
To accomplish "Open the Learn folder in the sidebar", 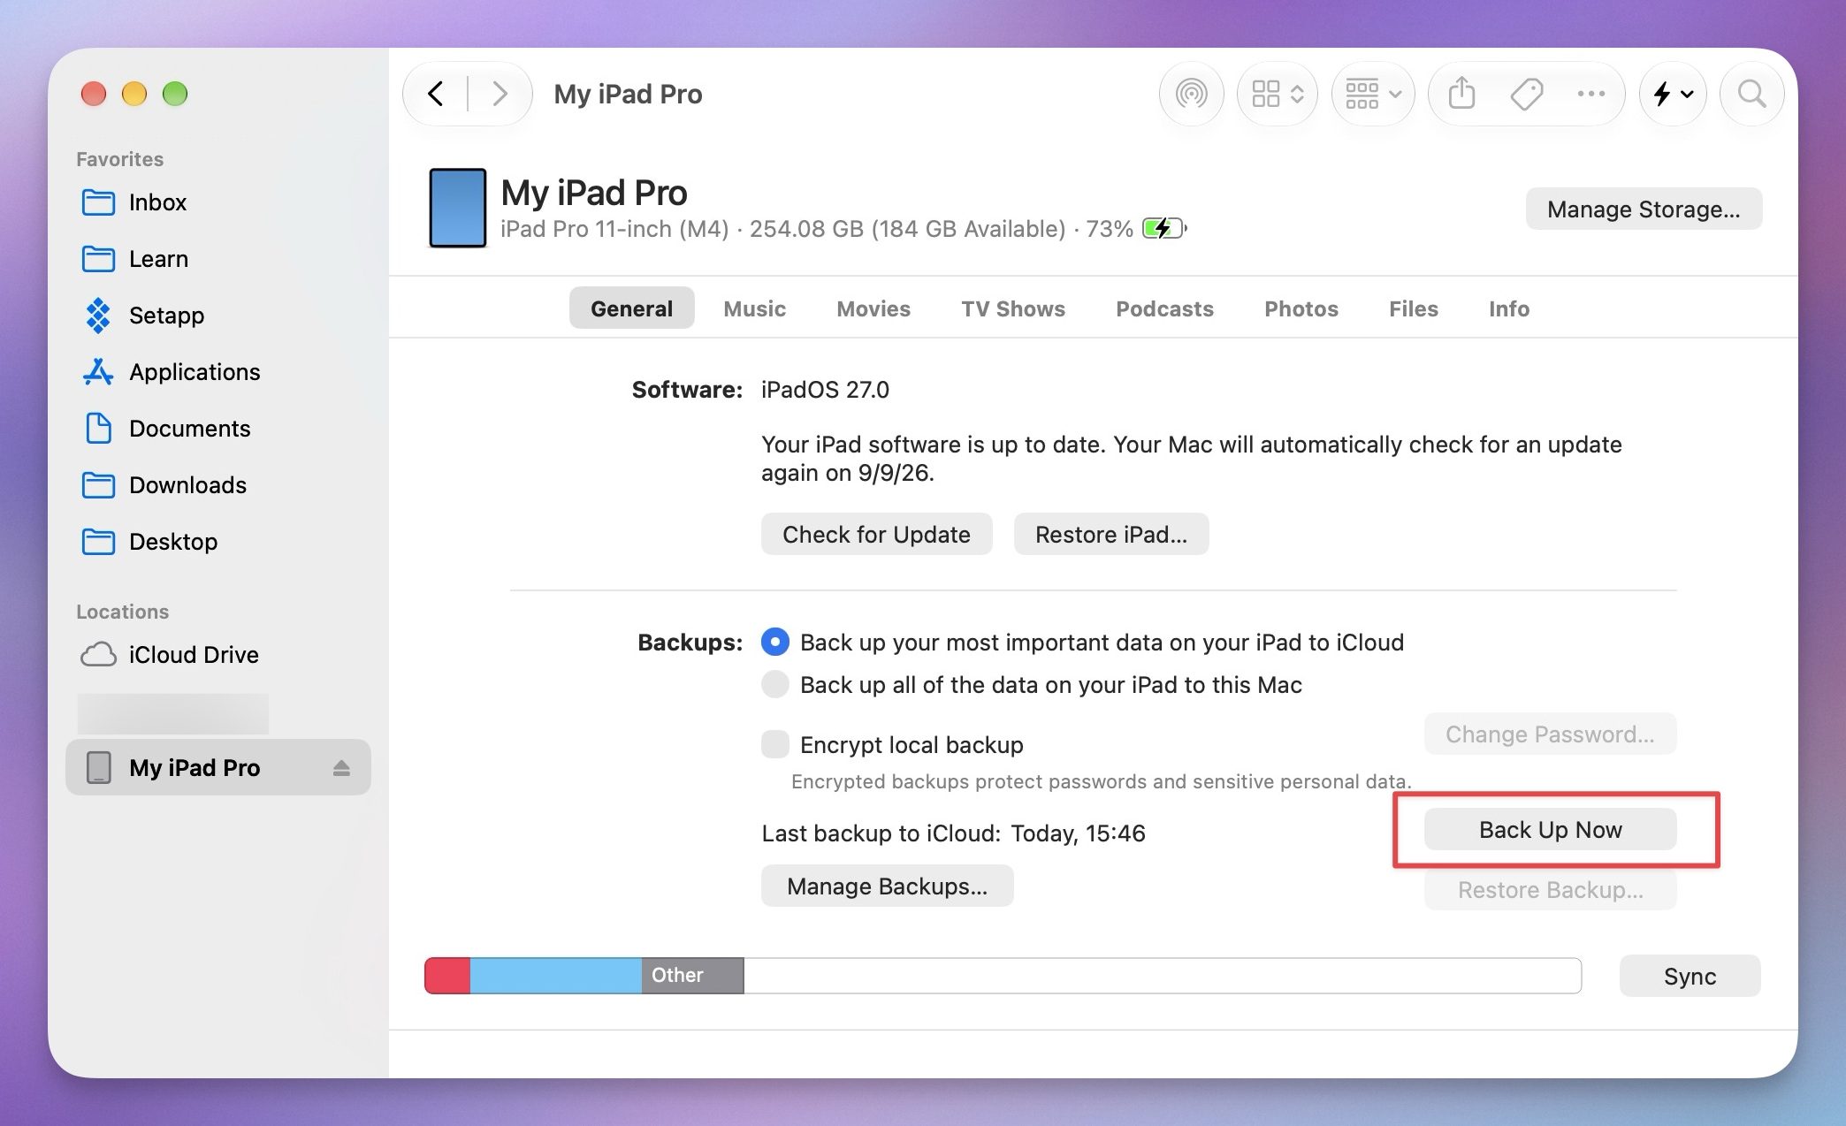I will tap(218, 259).
